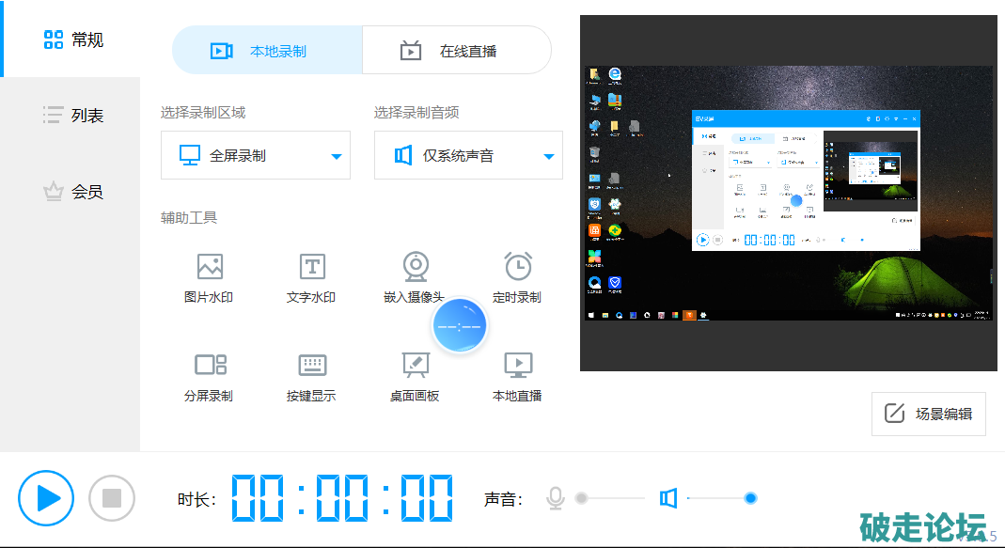Enable the 按键显示 keystroke display tool
Viewport: 1005px width, 548px height.
[311, 376]
